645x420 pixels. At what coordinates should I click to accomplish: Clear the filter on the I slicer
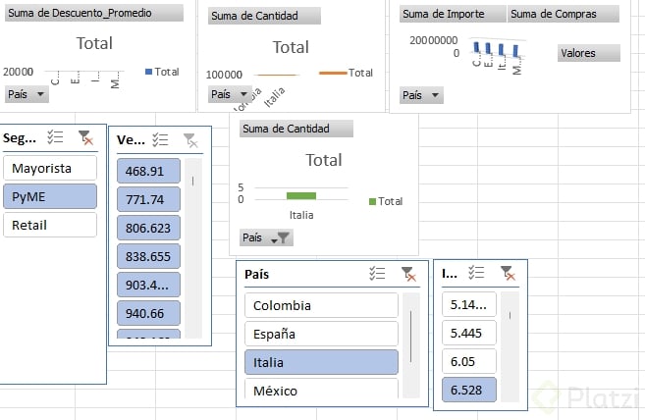coord(507,274)
